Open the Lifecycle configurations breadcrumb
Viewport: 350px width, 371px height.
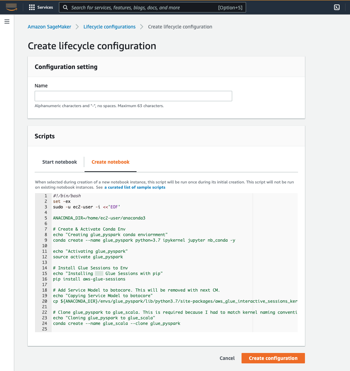point(110,27)
